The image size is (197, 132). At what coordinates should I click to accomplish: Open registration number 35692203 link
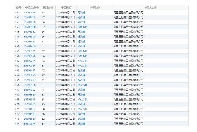[30, 104]
